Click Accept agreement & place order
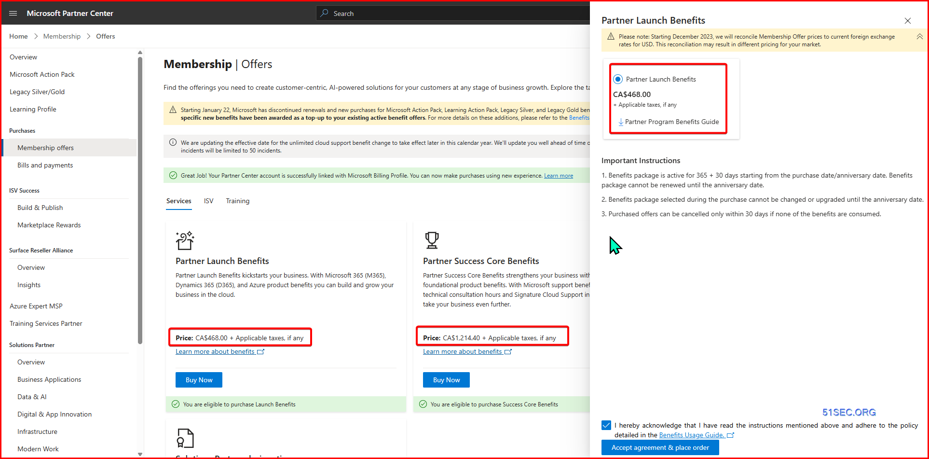 pos(660,447)
